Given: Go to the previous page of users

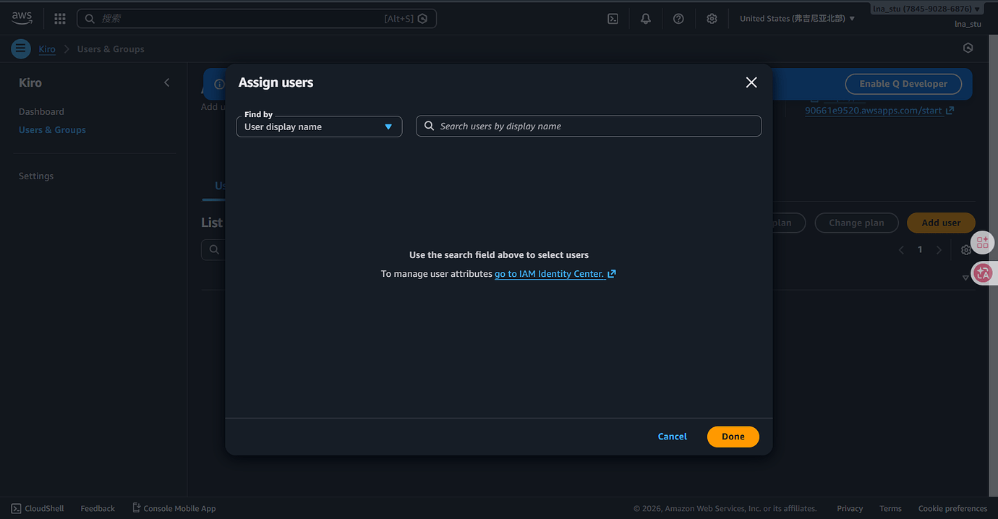Looking at the screenshot, I should [x=901, y=250].
